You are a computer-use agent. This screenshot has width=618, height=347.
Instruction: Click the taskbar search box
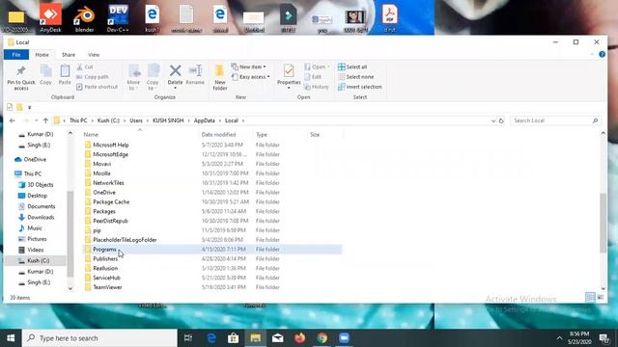pos(99,338)
